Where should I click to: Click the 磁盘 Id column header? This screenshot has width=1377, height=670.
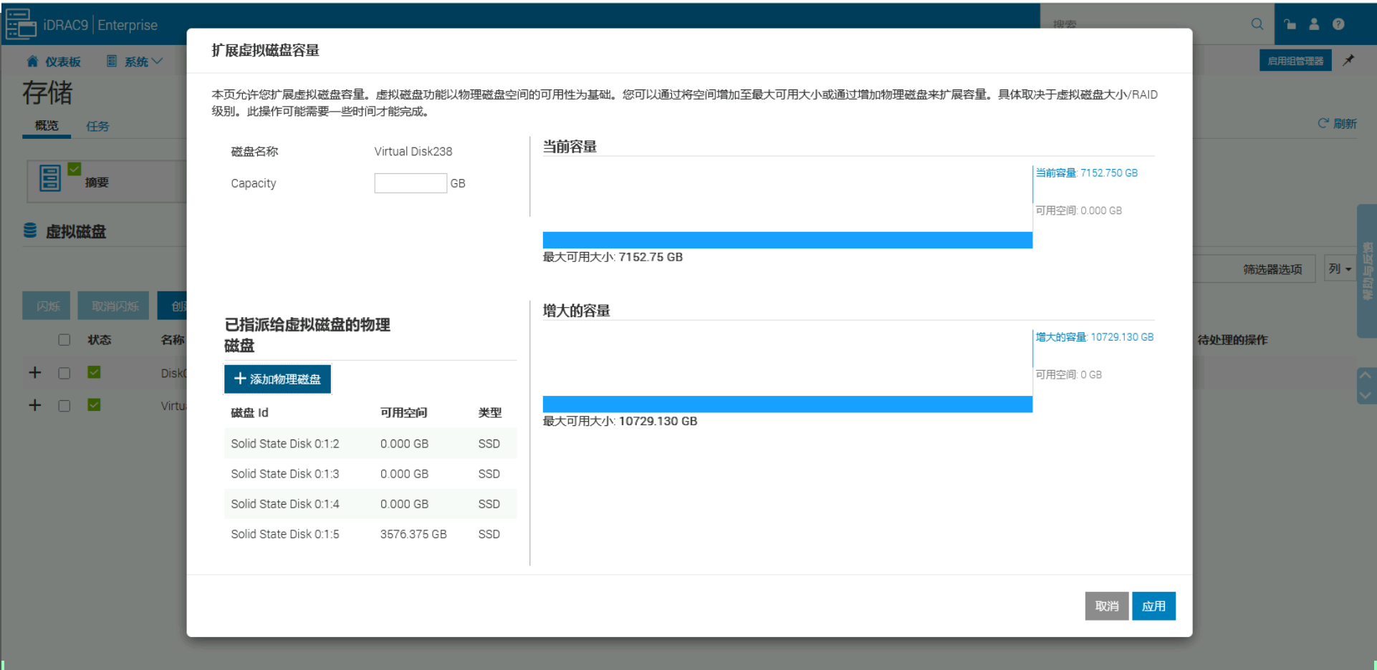coord(249,412)
